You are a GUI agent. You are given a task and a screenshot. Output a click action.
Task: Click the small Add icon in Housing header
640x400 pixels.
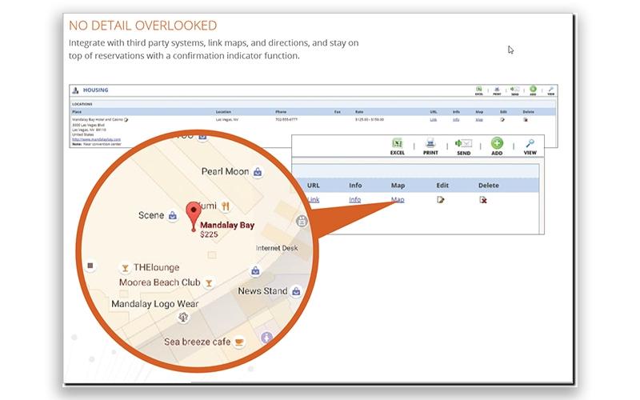[x=533, y=89]
